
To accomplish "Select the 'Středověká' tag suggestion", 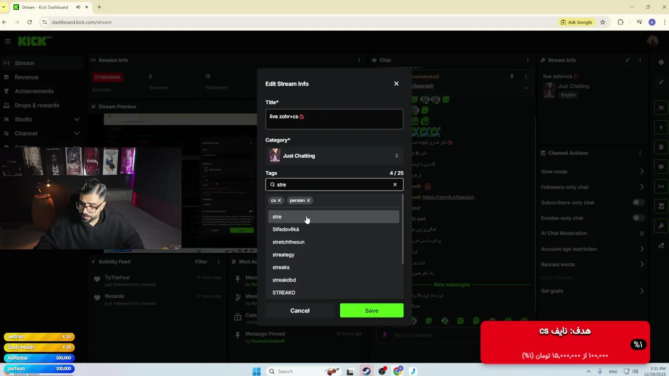I will (333, 229).
